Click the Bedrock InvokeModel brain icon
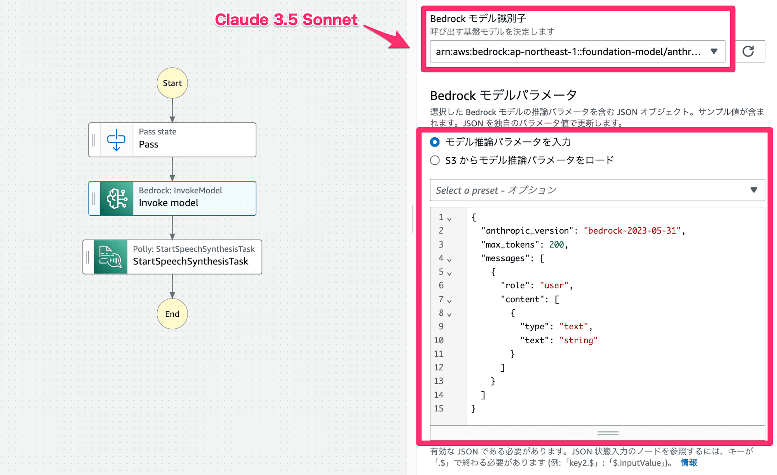The width and height of the screenshot is (777, 475). point(117,198)
